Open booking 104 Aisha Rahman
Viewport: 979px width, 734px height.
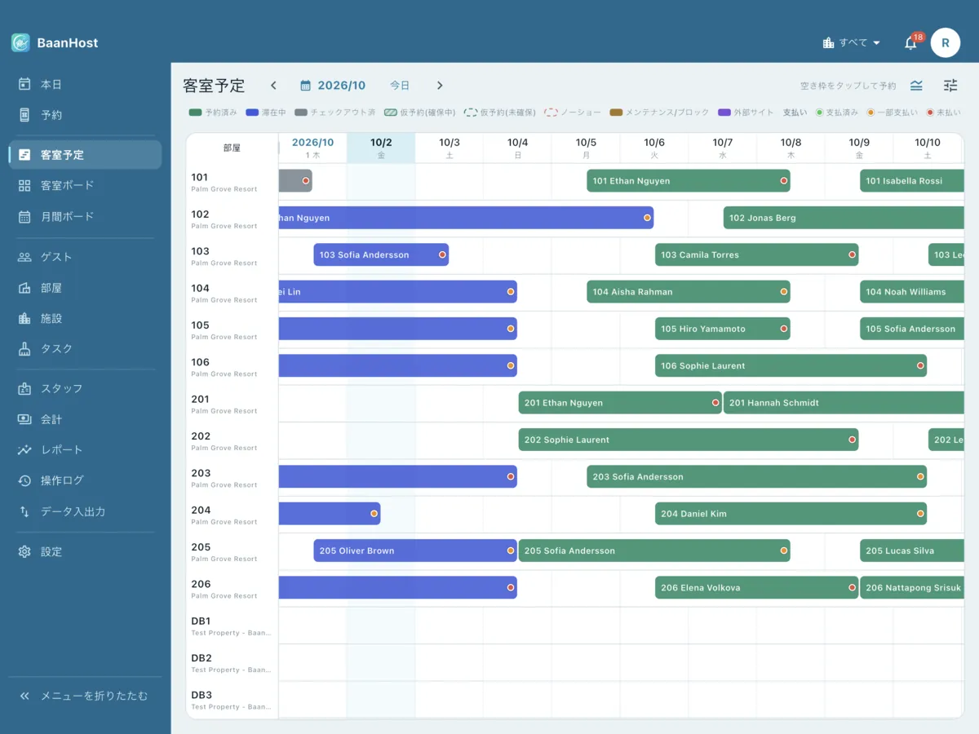[x=689, y=292]
